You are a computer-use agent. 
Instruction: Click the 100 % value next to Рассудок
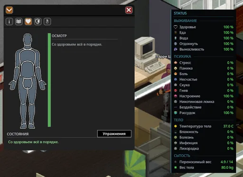click(x=228, y=113)
